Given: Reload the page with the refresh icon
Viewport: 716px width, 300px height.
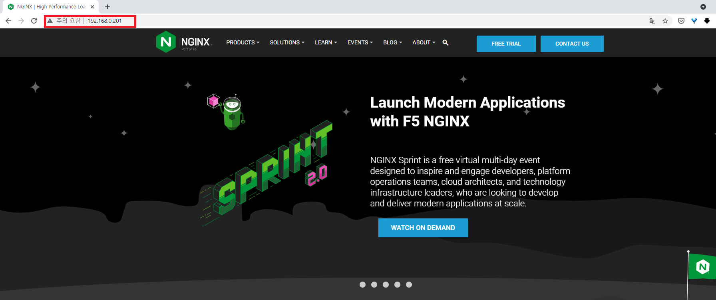Looking at the screenshot, I should [34, 21].
